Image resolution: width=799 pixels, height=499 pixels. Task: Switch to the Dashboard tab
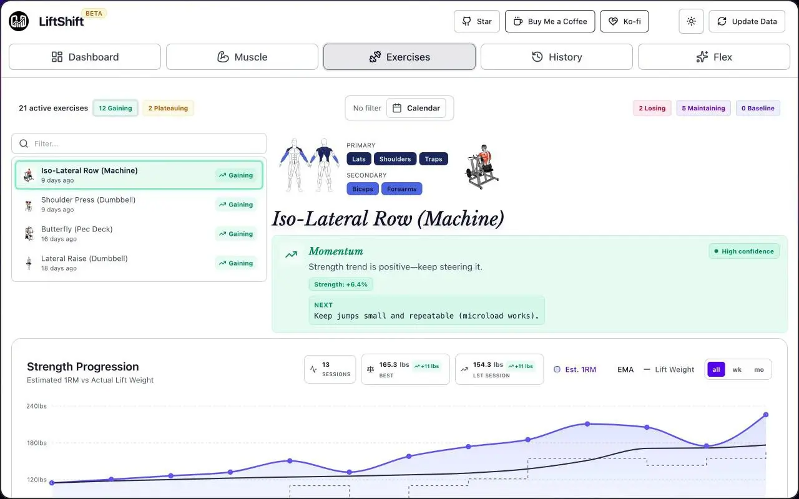point(85,57)
